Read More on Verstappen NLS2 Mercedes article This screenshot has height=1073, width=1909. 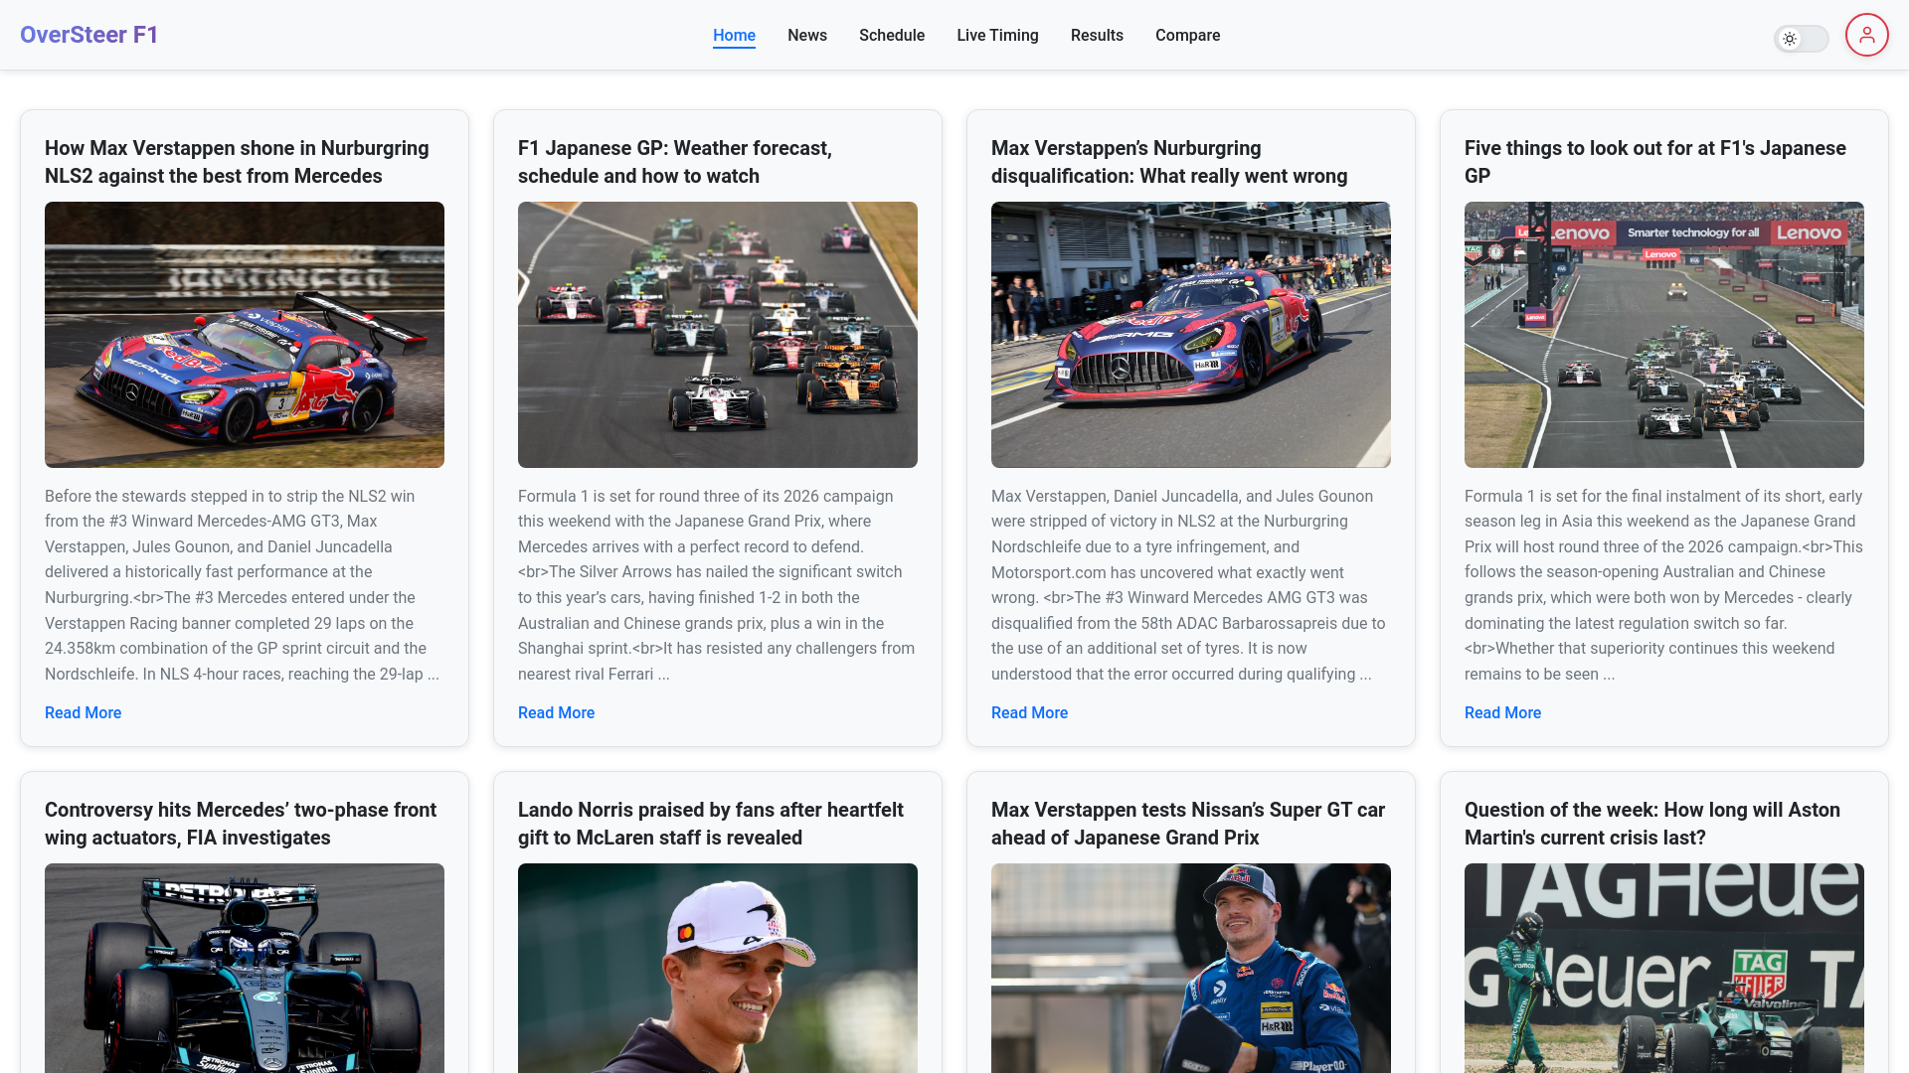83,712
